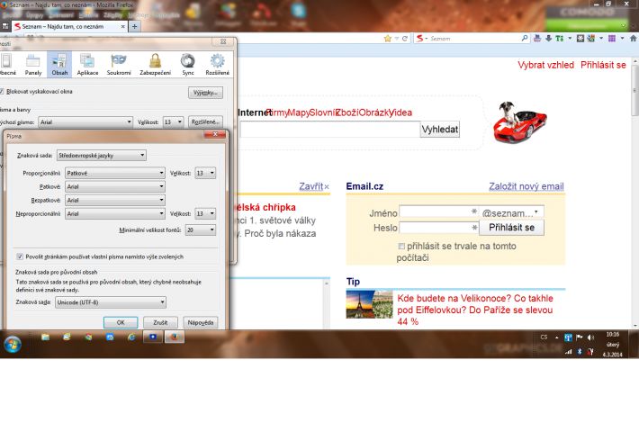The height and width of the screenshot is (423, 639).
Task: Launch Internet Explorer from taskbar
Action: (x=131, y=337)
